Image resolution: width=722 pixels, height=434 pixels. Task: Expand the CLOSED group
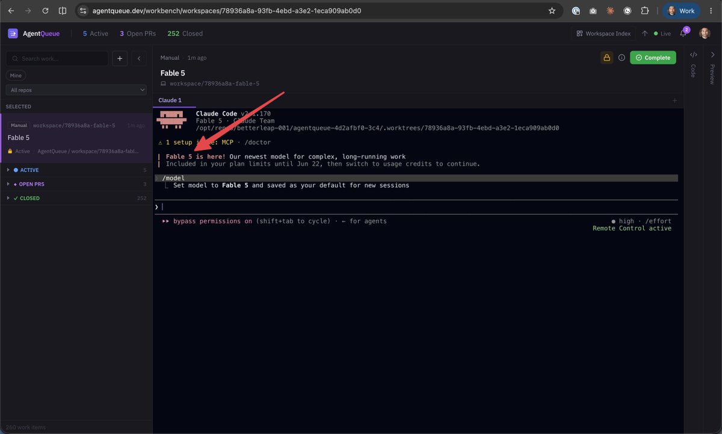point(76,198)
